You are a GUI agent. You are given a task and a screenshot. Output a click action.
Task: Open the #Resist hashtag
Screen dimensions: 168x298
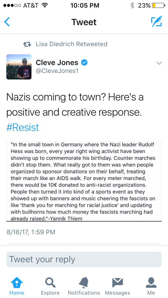click(x=23, y=127)
